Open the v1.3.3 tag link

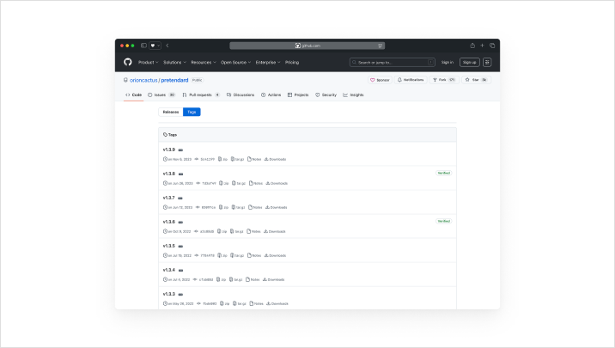pyautogui.click(x=169, y=294)
